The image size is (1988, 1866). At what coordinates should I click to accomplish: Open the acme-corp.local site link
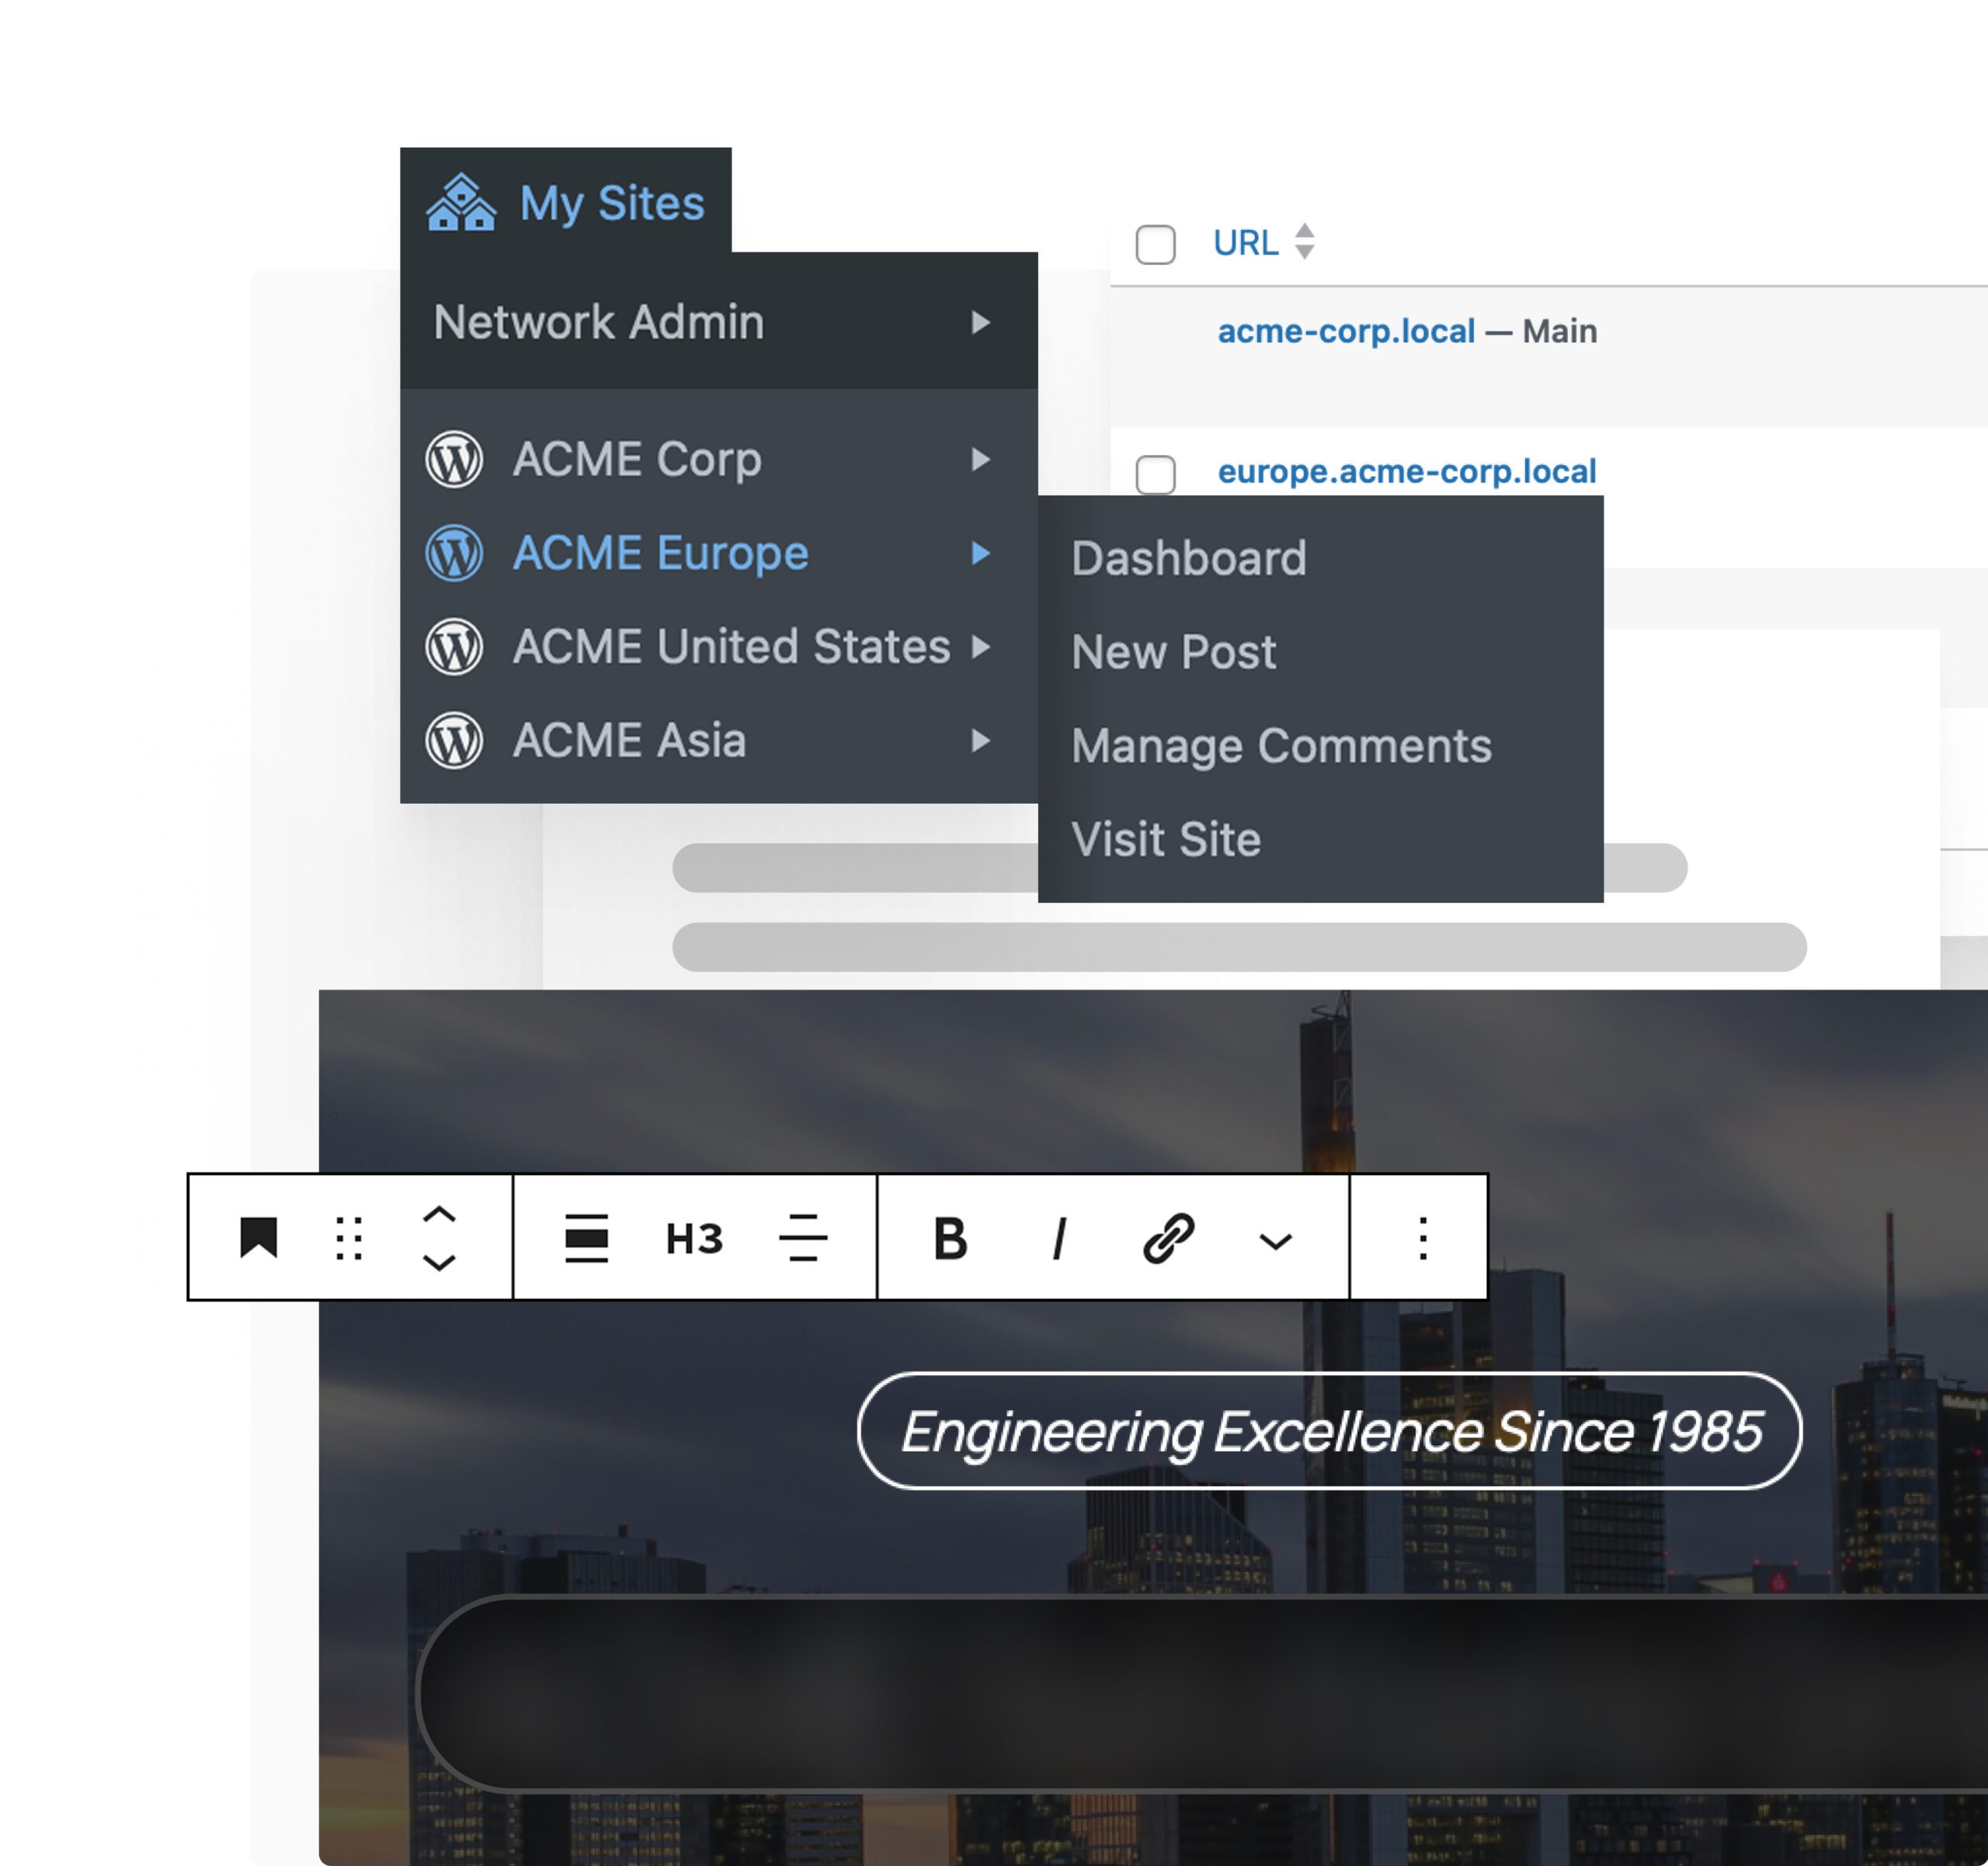[1346, 331]
